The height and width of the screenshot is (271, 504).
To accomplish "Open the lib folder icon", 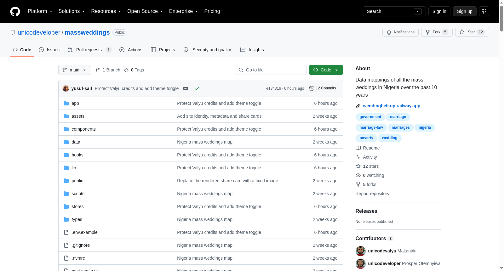I will (x=66, y=168).
